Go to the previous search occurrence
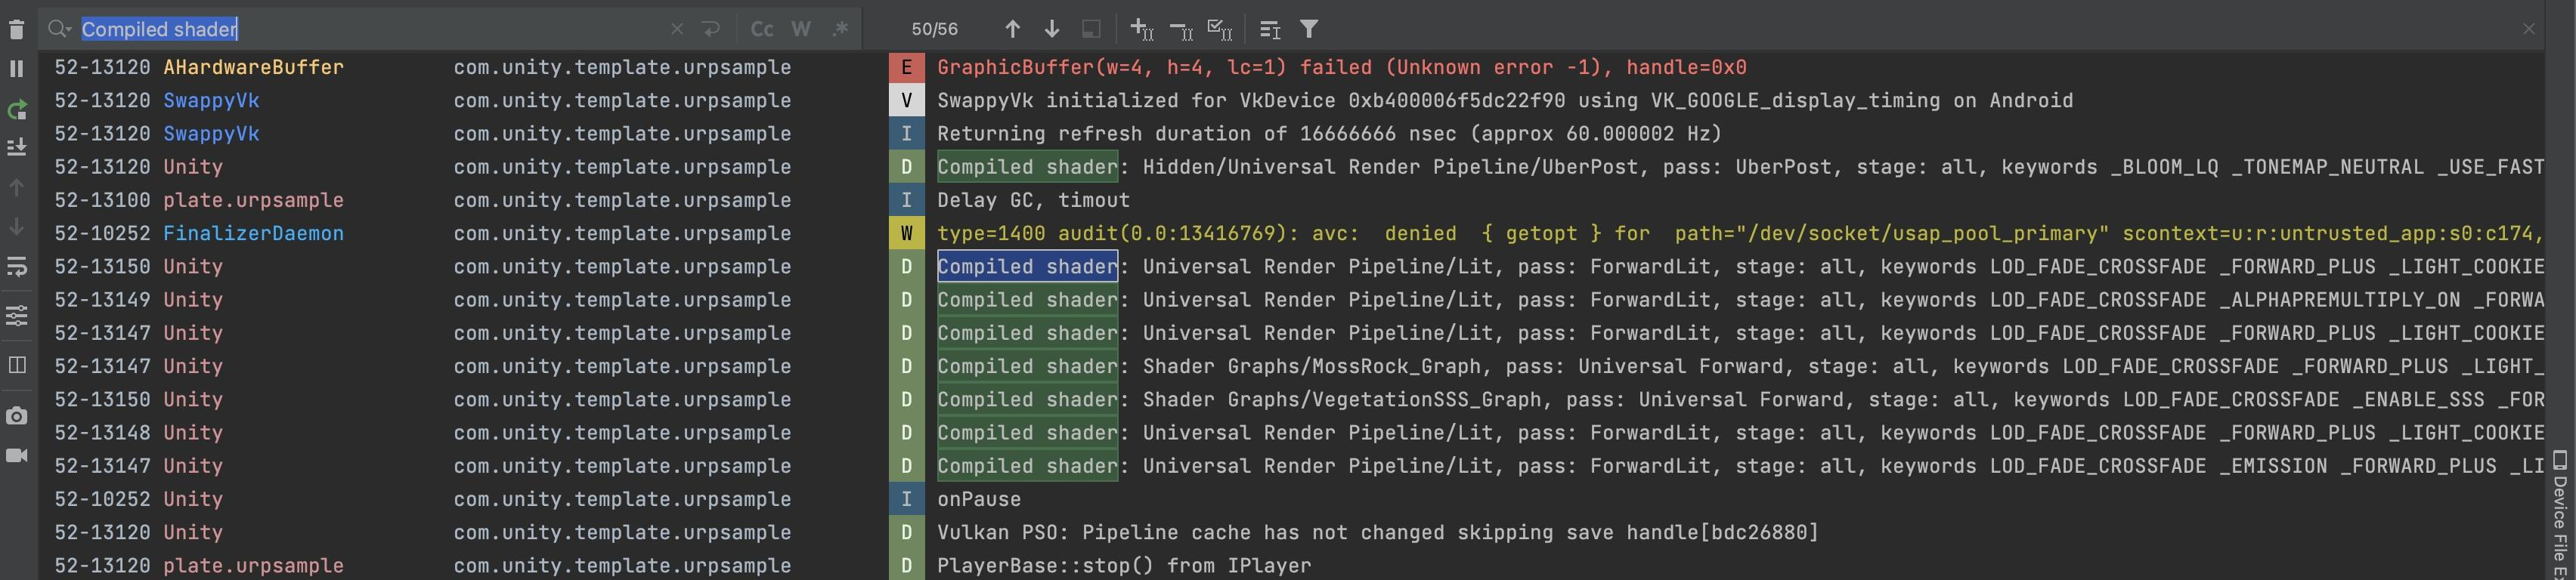 pos(1012,29)
